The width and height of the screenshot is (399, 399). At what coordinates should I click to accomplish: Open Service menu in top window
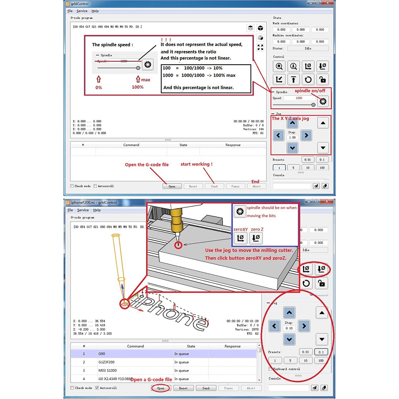coord(82,11)
